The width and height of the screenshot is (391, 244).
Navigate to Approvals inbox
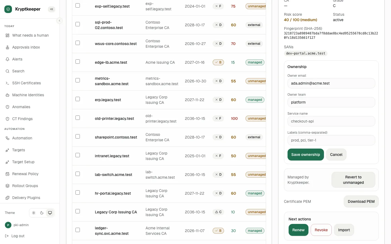tap(30, 47)
